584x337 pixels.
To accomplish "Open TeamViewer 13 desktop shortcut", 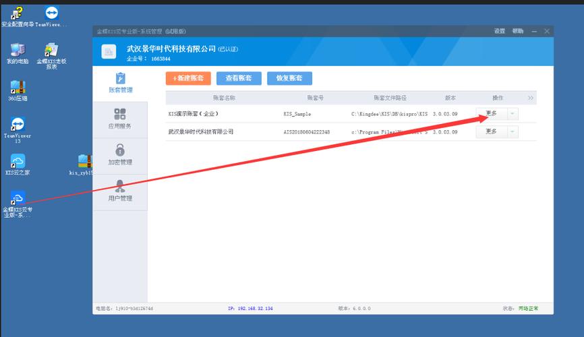I will coord(18,130).
